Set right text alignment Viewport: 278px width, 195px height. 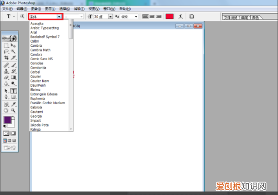click(158, 17)
